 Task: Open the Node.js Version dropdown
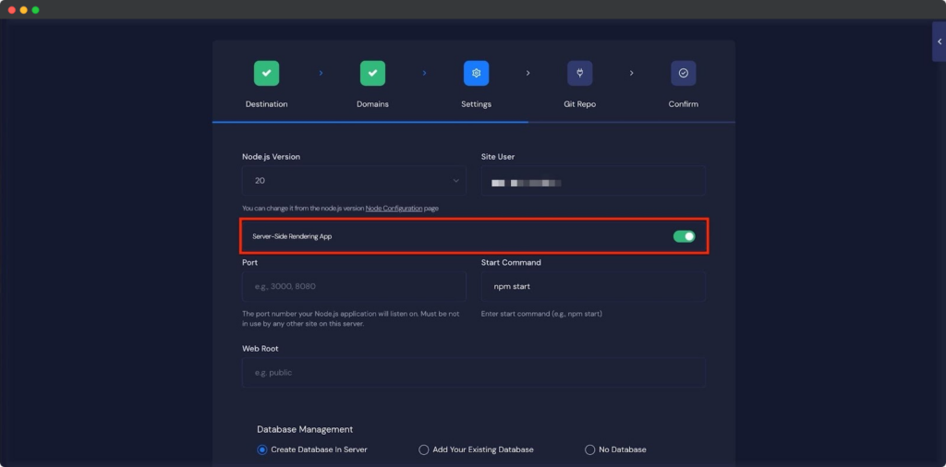(x=354, y=181)
